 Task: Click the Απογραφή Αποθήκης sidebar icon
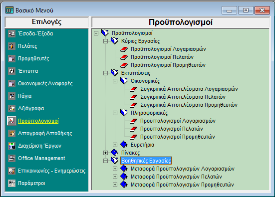point(11,133)
